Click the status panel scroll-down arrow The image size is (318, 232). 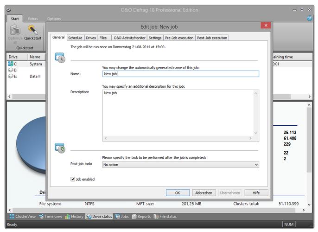(309, 205)
